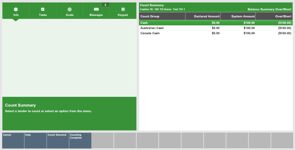295x150 pixels.
Task: Click Cash row's $0.00 declared amount
Action: tap(216, 23)
